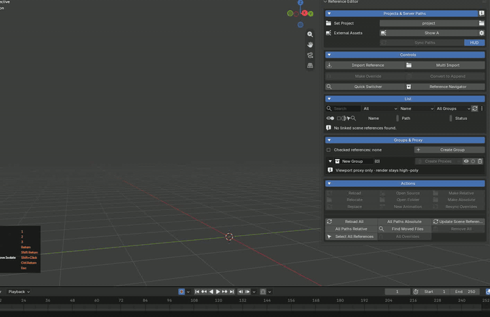Viewport: 490px width, 317px height.
Task: Click the Start frame field
Action: [435, 292]
